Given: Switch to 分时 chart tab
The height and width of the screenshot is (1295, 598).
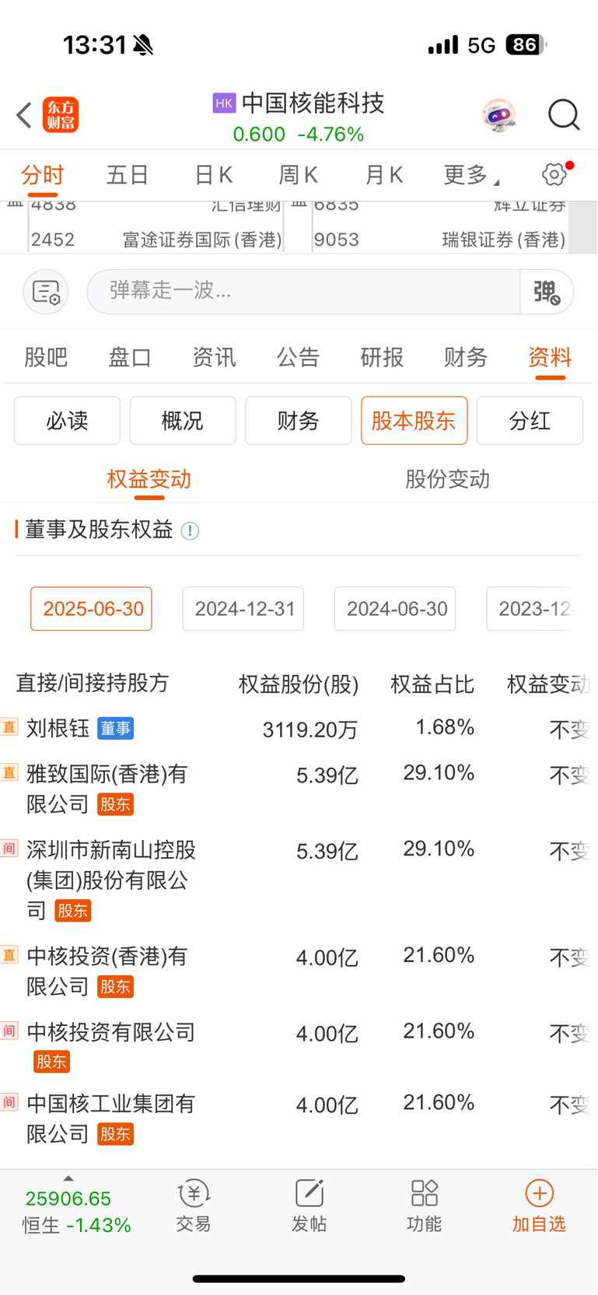Looking at the screenshot, I should pos(43,175).
